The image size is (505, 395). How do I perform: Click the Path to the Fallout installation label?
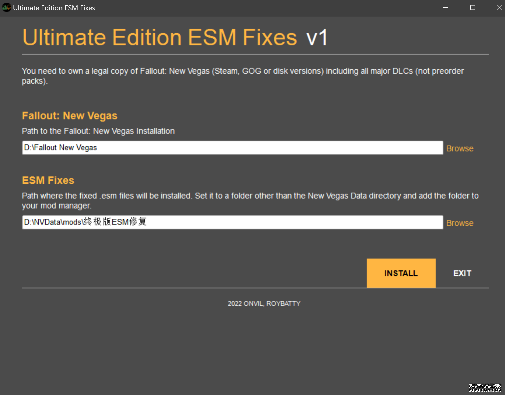point(98,131)
